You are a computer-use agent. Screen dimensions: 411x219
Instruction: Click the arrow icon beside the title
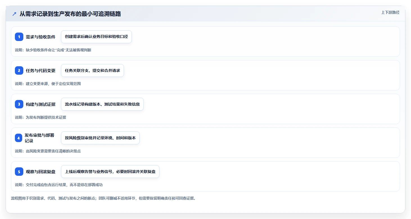14,14
